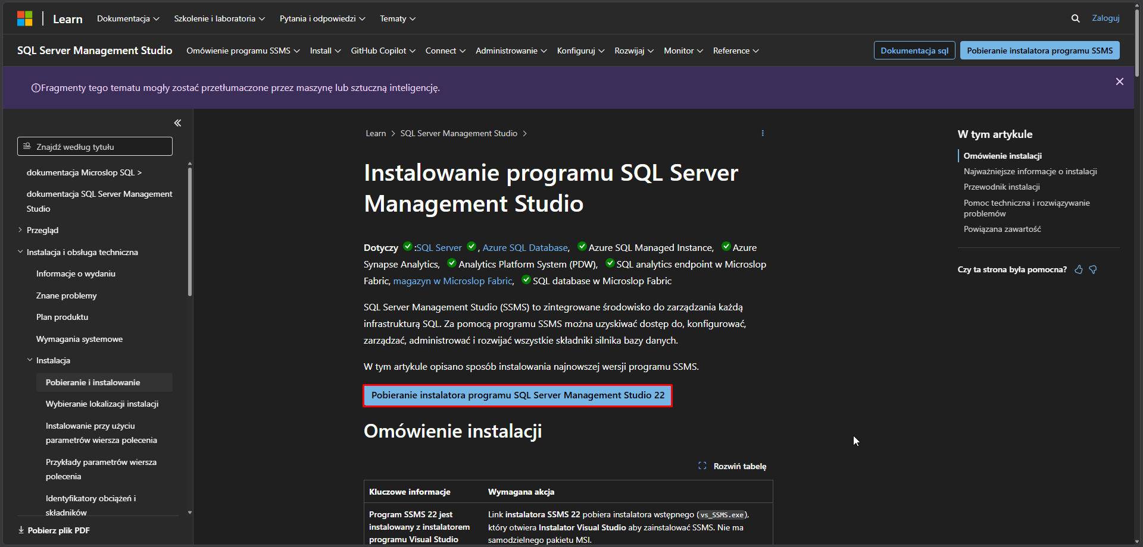Collapse the table of contents sidebar

[x=177, y=123]
